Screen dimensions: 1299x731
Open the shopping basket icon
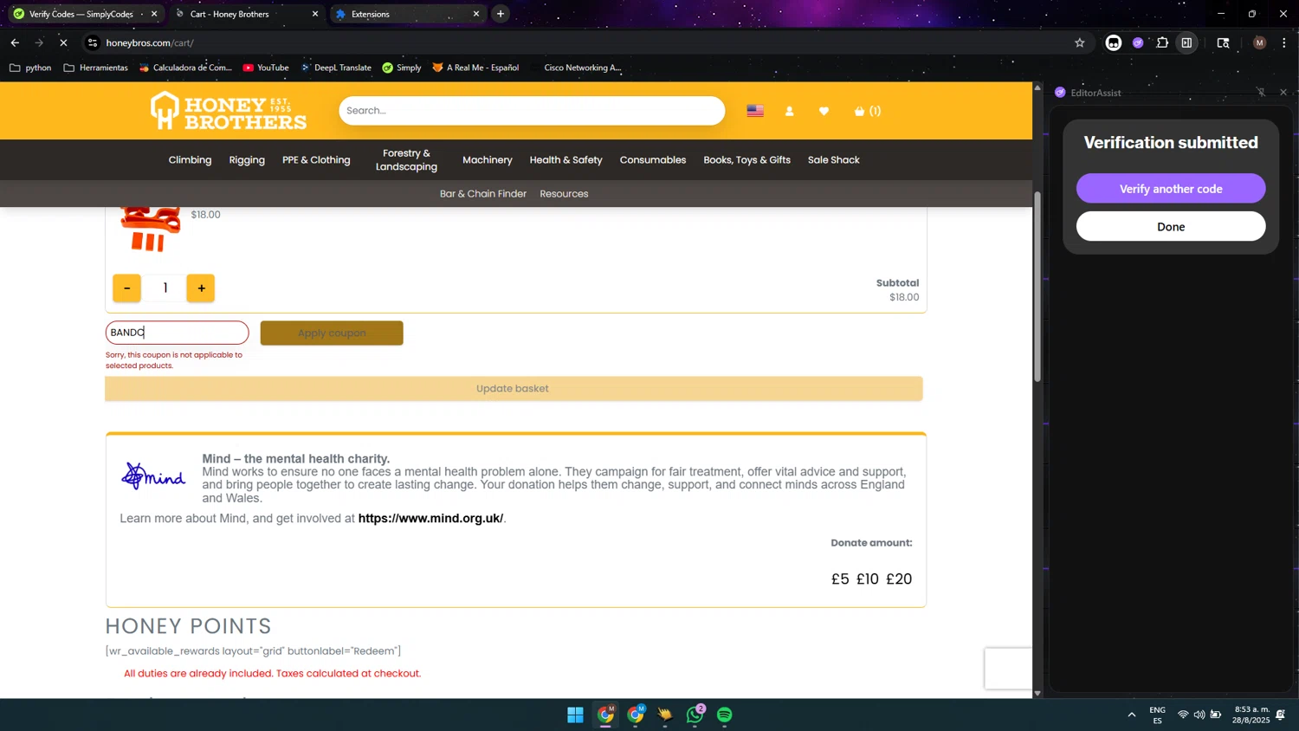tap(867, 111)
